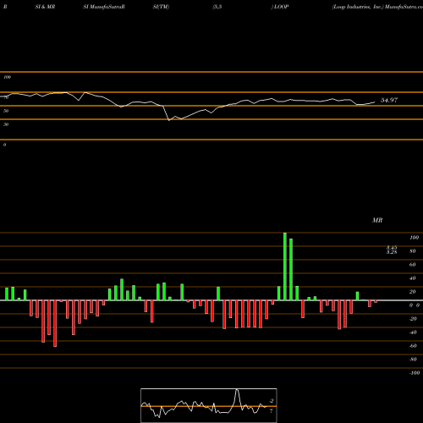Click the 'SI MunafaSutraR' header text
Image resolution: width=423 pixels, height=423 pixels.
tap(104, 7)
